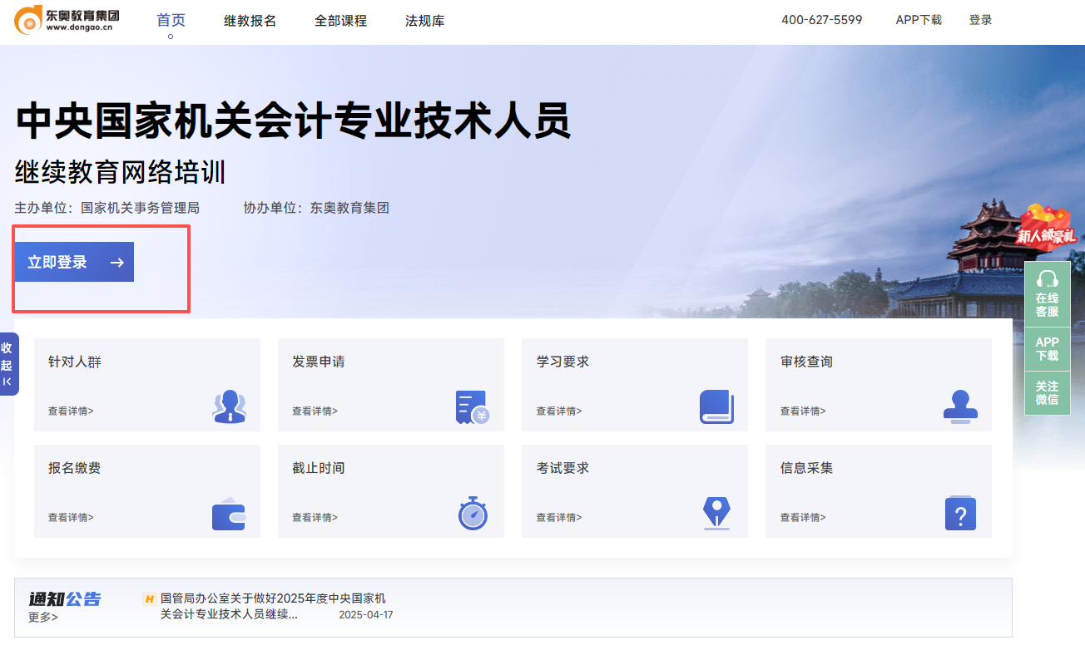
Task: Select the 针对人群 people icon
Action: [x=227, y=406]
